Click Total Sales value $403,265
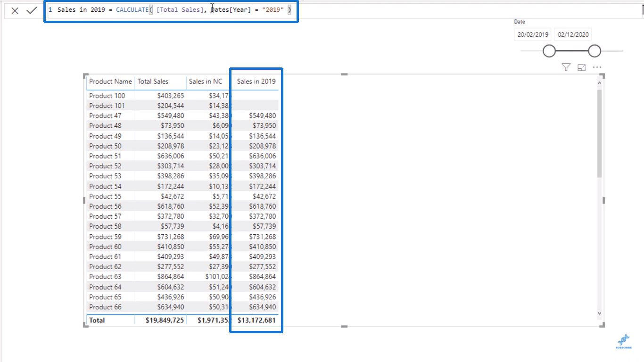This screenshot has width=644, height=362. (x=171, y=96)
